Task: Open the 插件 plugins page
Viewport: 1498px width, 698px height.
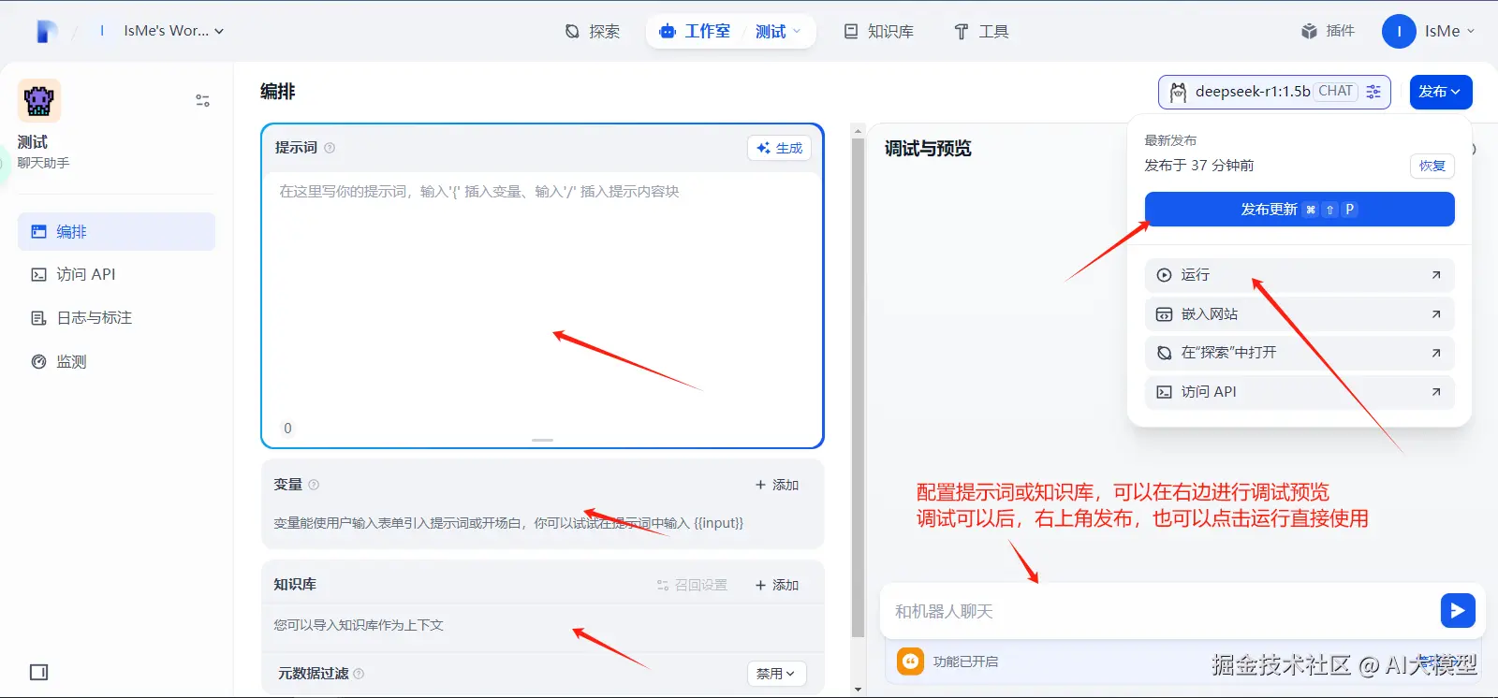Action: click(1328, 31)
